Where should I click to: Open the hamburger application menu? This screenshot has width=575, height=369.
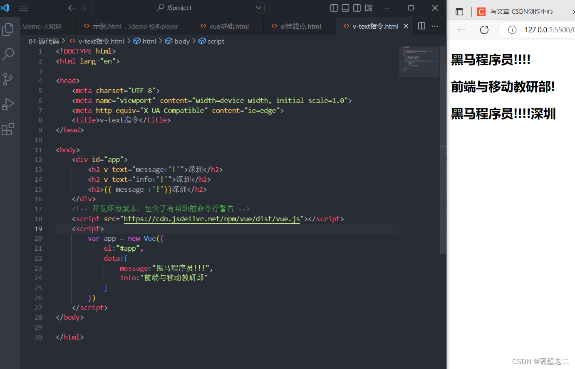point(24,8)
